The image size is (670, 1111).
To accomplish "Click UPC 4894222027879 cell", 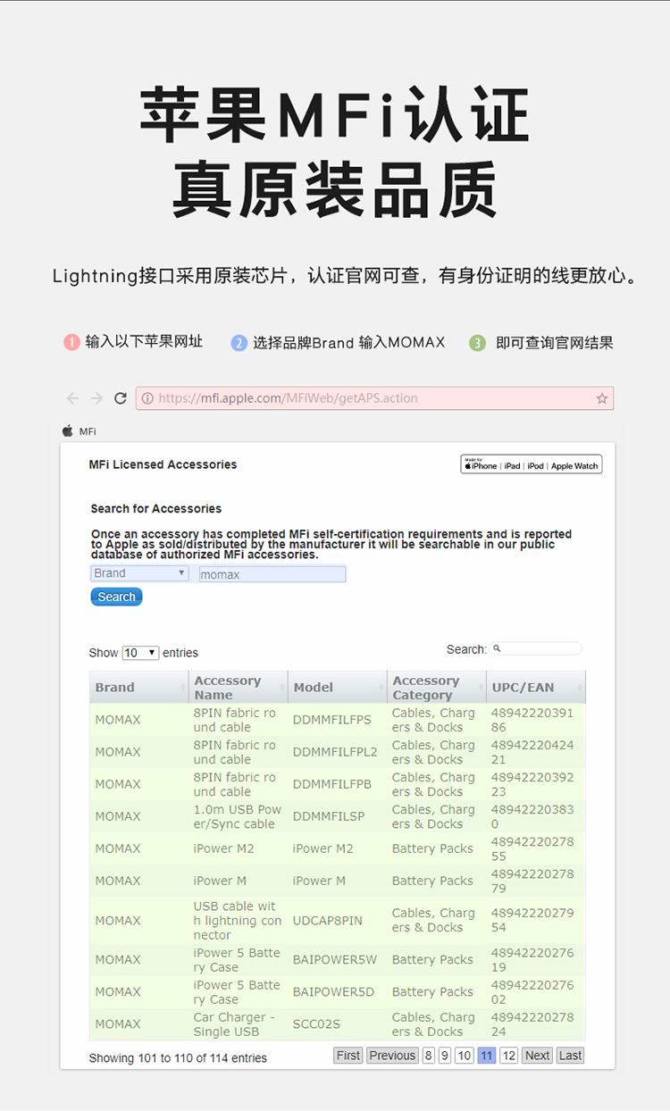I will tap(532, 881).
